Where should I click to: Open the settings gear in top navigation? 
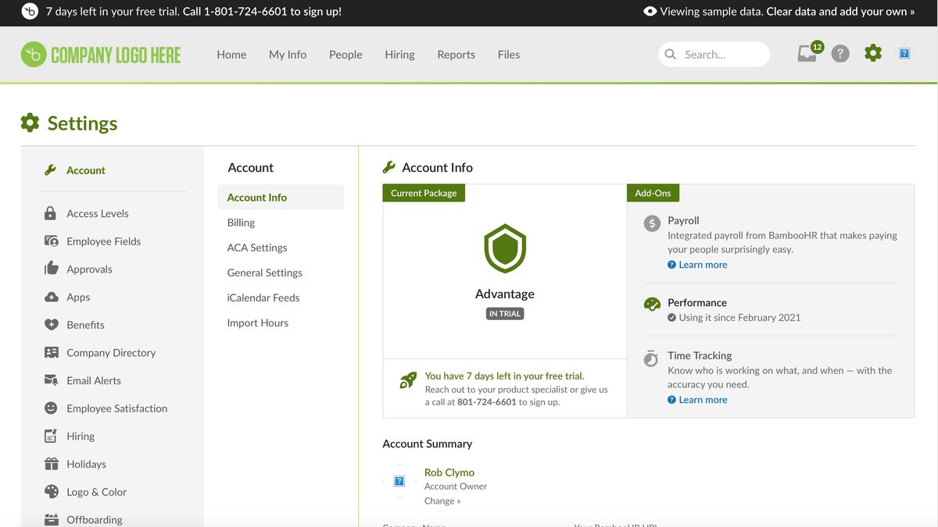click(x=872, y=53)
